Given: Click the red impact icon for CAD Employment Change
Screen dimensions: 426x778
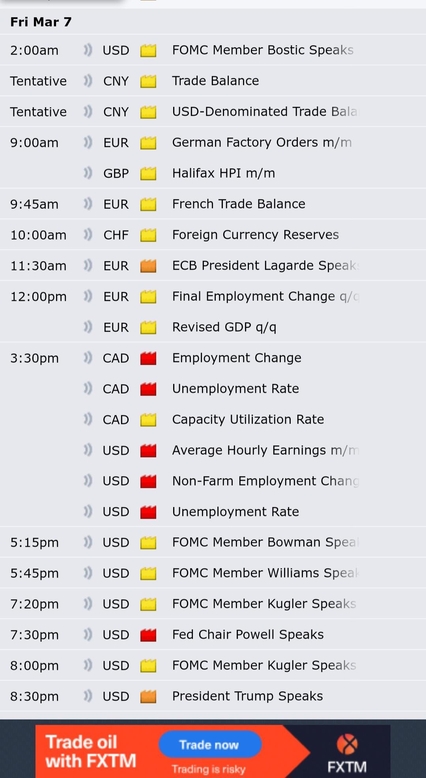Looking at the screenshot, I should [x=148, y=358].
